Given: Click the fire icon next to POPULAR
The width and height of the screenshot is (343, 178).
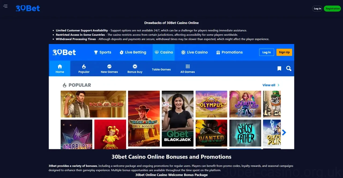Looking at the screenshot, I should (65, 85).
